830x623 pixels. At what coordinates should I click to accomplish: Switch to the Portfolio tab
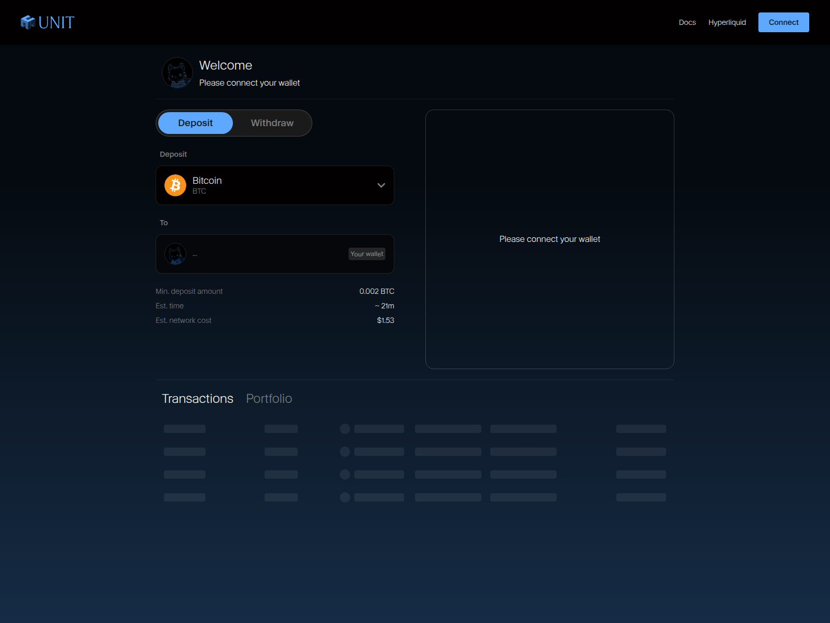click(x=269, y=399)
